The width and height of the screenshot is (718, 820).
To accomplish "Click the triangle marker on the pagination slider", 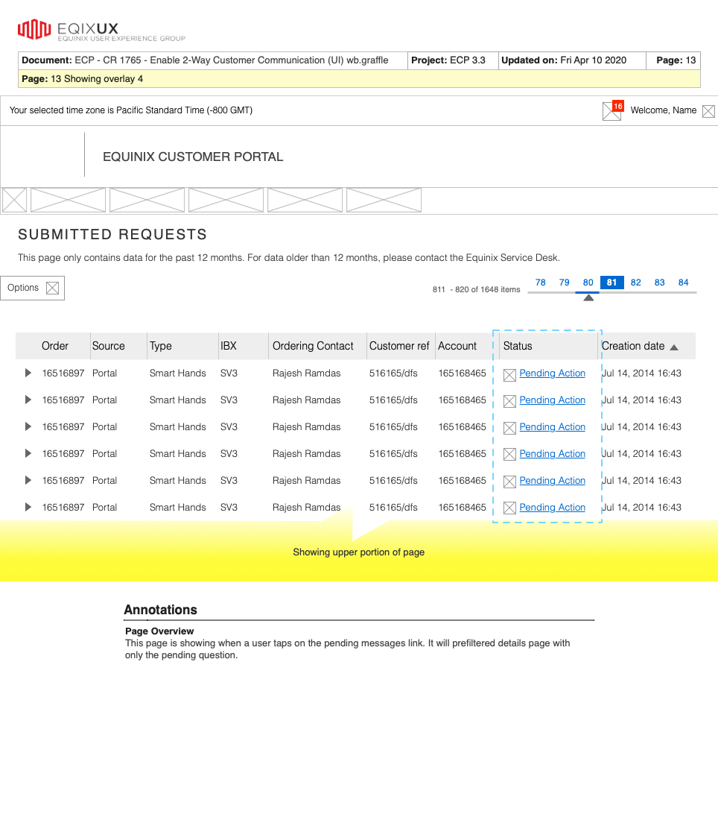I will 588,297.
